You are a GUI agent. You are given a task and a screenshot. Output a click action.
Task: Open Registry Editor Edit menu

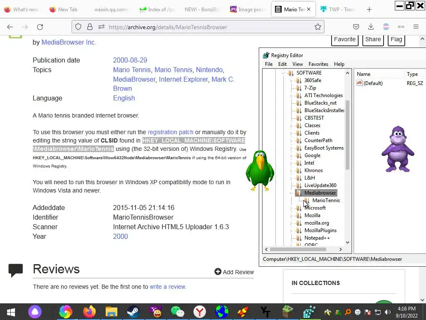[282, 64]
